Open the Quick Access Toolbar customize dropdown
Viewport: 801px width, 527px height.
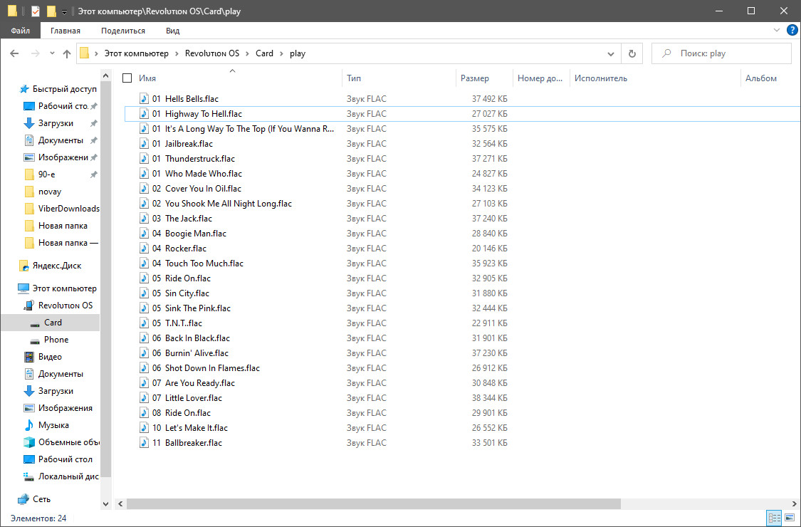[64, 12]
